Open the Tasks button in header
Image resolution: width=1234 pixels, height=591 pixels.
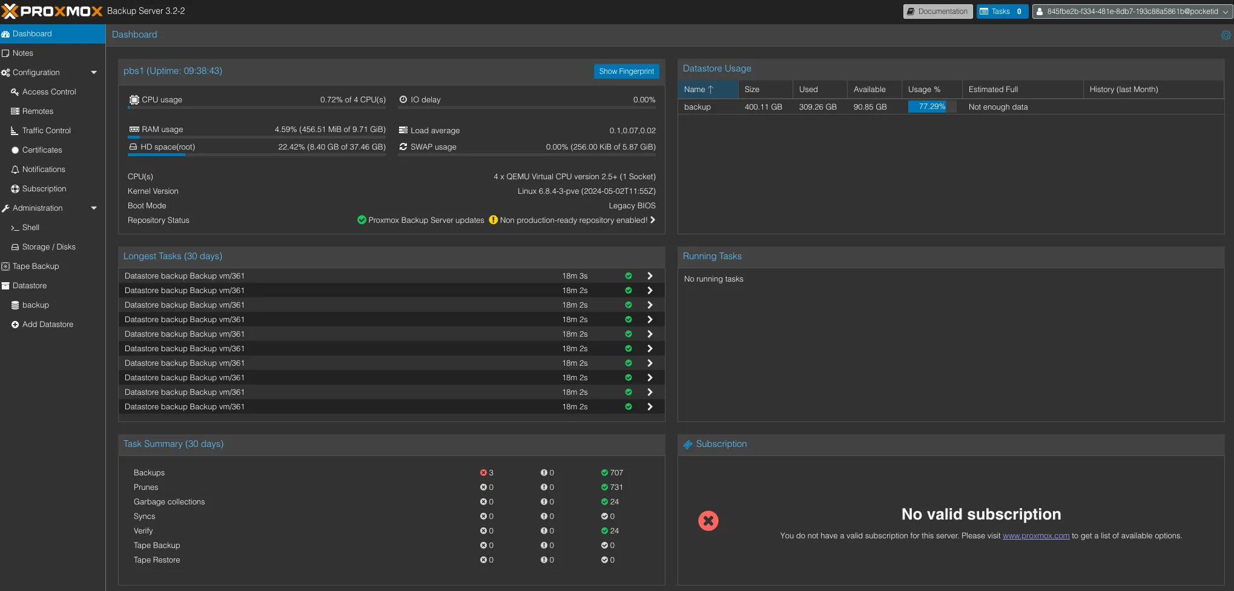[1001, 12]
